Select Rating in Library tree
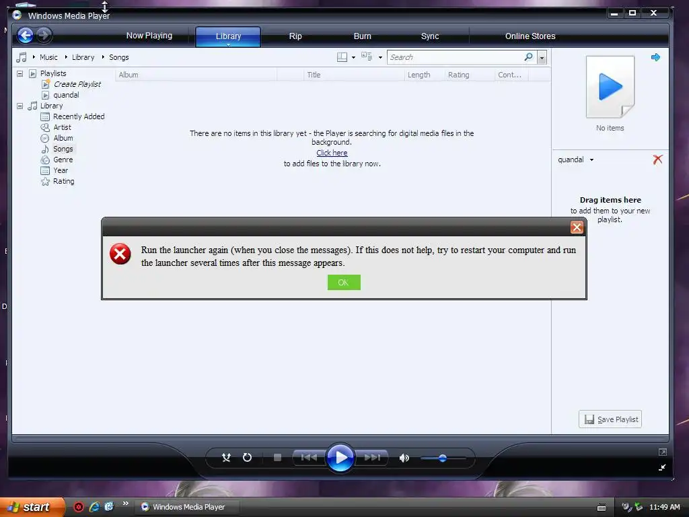This screenshot has height=517, width=689. (64, 181)
